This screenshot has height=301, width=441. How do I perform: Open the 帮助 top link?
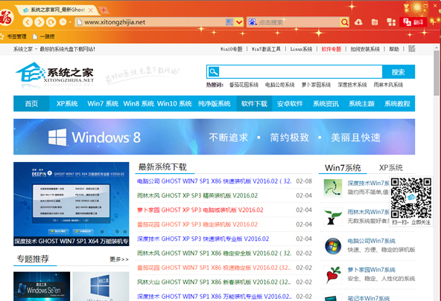pos(394,49)
